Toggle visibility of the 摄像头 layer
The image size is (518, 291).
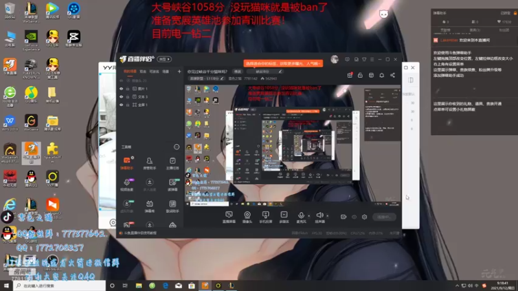pyautogui.click(x=121, y=80)
